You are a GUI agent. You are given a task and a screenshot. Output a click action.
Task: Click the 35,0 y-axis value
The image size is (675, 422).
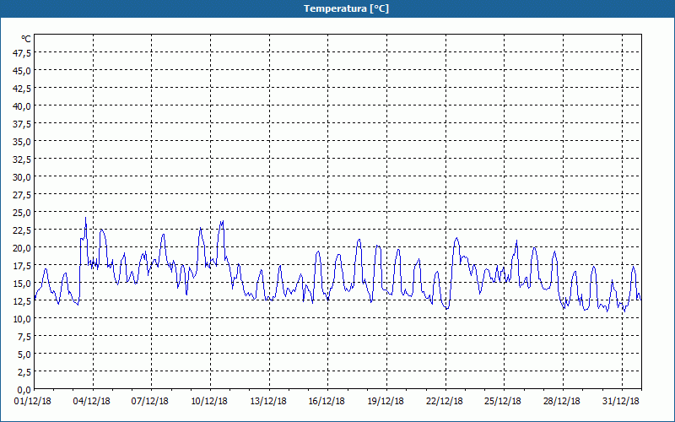click(x=23, y=141)
